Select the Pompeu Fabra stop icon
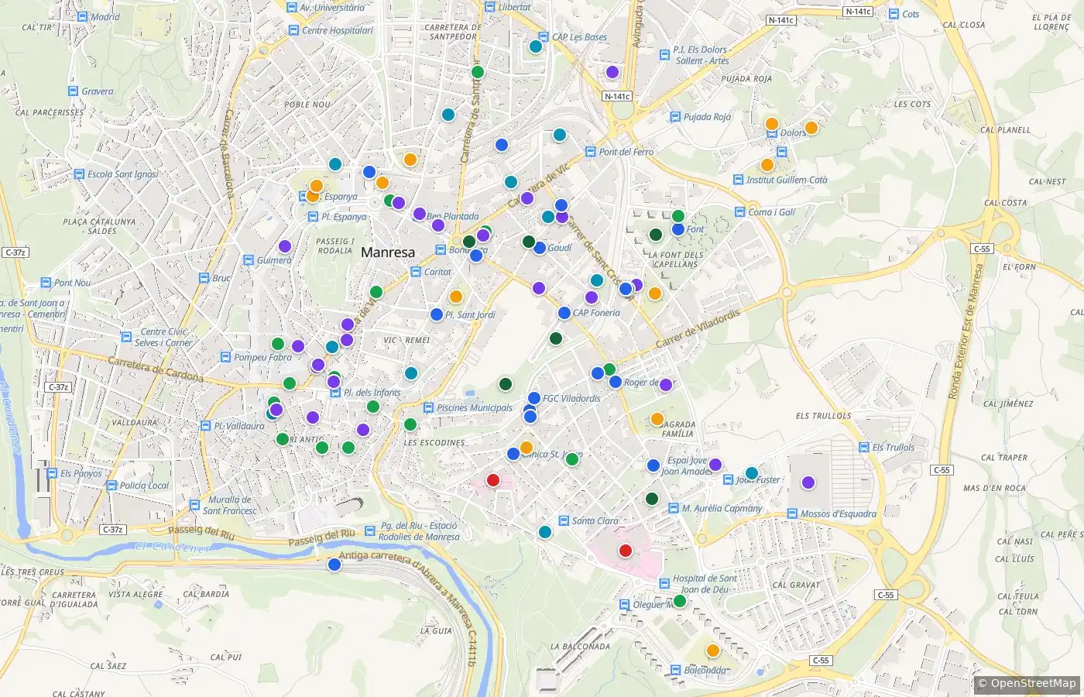The height and width of the screenshot is (697, 1084). click(x=225, y=357)
